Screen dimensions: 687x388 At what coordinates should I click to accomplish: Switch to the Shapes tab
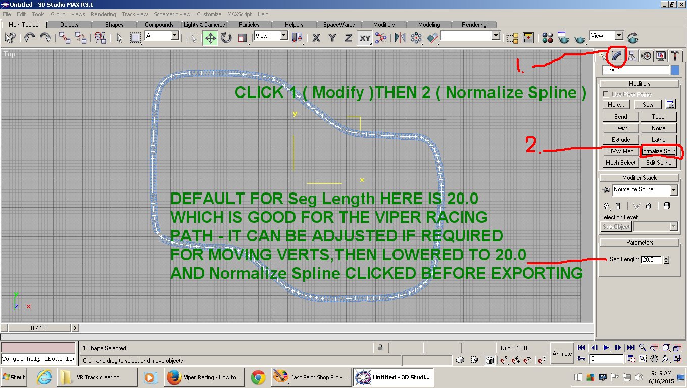click(x=114, y=24)
